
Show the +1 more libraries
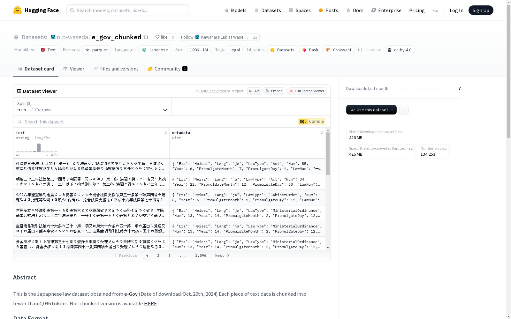pyautogui.click(x=360, y=50)
